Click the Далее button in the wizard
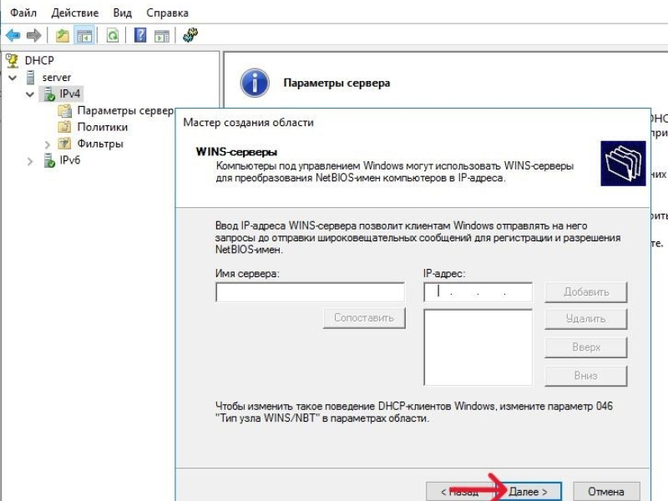The height and width of the screenshot is (501, 668). click(x=529, y=491)
